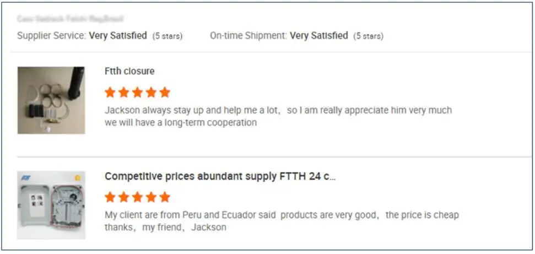Click second star of Competitive prices rating
The height and width of the screenshot is (254, 535).
pyautogui.click(x=124, y=197)
